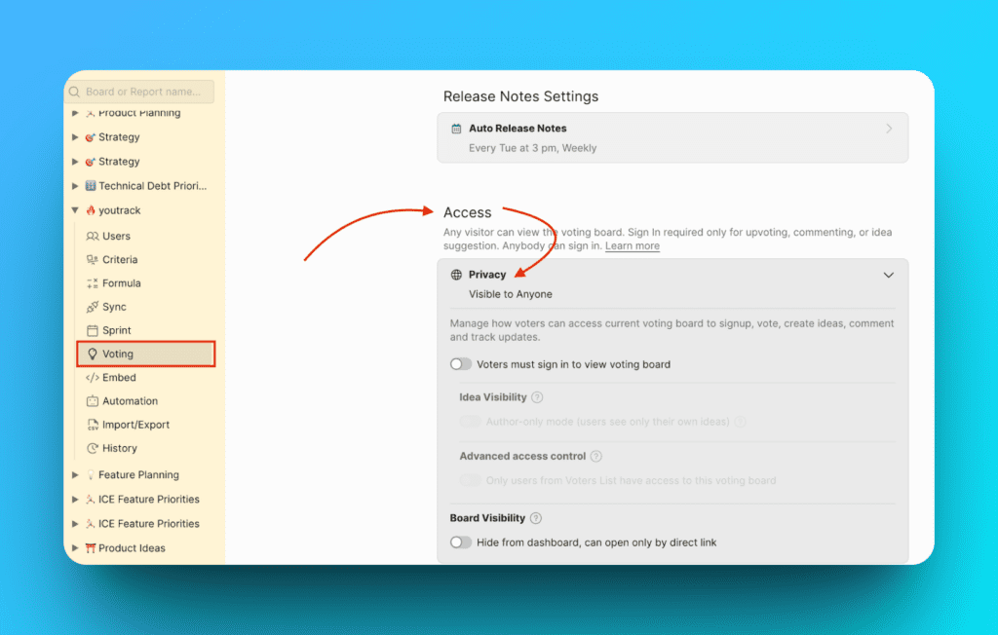The image size is (998, 635).
Task: Toggle Hide from dashboard switch
Action: pyautogui.click(x=461, y=542)
